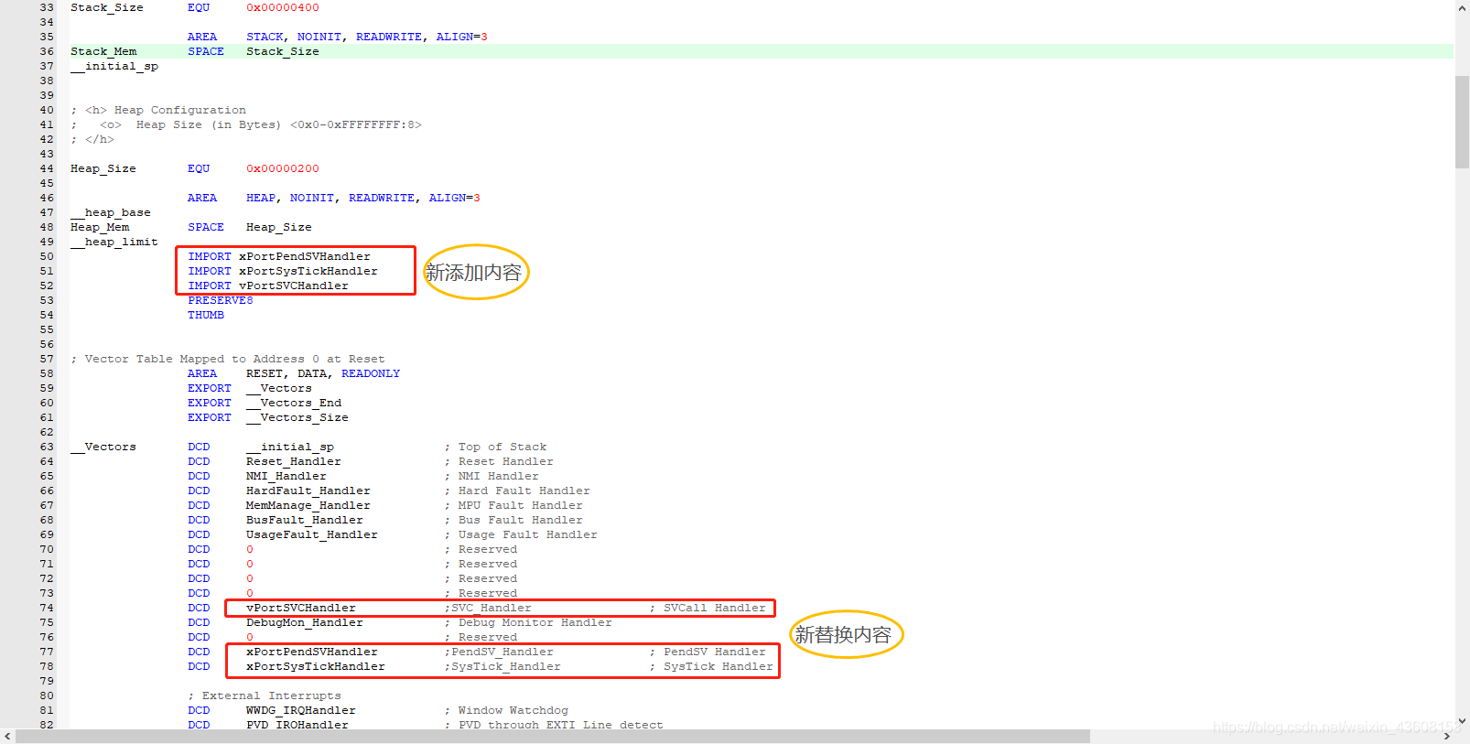Select the Stack_Size label on line 33

click(x=107, y=7)
